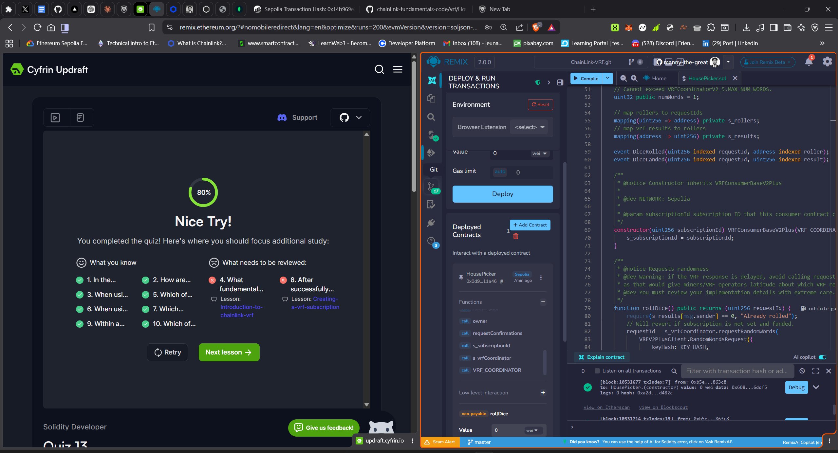Click the RemixAI assistant sidebar icon
Viewport: 838px width, 453px height.
point(432,80)
